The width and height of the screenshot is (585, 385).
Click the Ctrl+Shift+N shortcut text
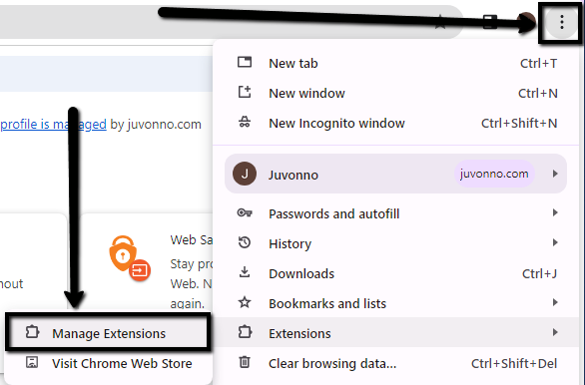coord(519,123)
